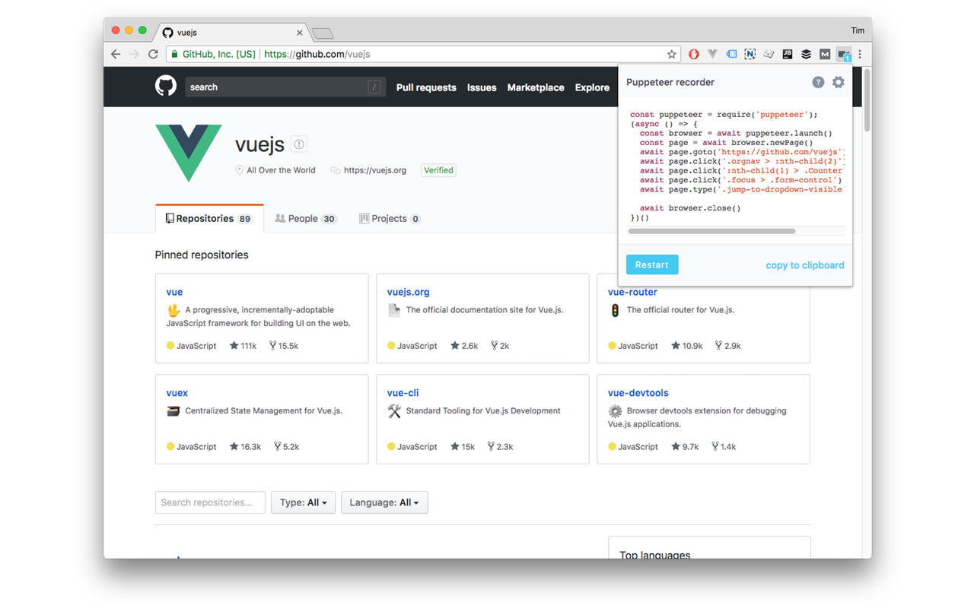Image resolution: width=974 pixels, height=608 pixels.
Task: Focus the GitHub search box
Action: (285, 87)
